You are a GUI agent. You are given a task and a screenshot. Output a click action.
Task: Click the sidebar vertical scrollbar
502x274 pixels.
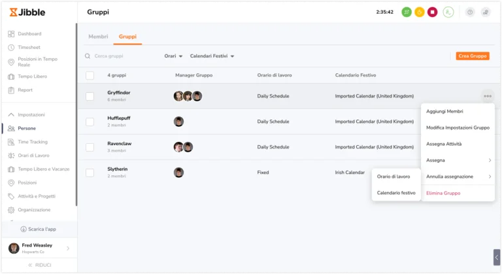(76, 114)
